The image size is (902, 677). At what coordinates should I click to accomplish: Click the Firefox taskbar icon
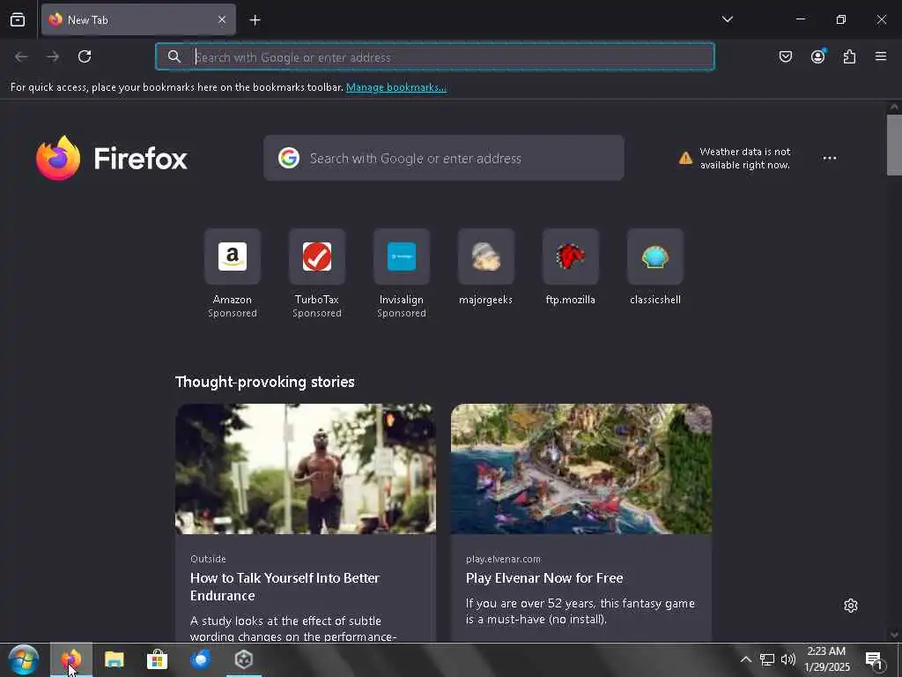[x=71, y=659]
